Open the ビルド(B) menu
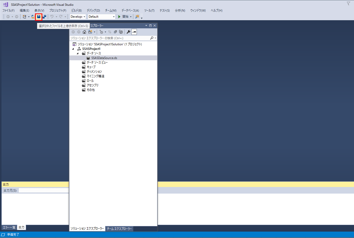The width and height of the screenshot is (354, 238). [x=76, y=11]
